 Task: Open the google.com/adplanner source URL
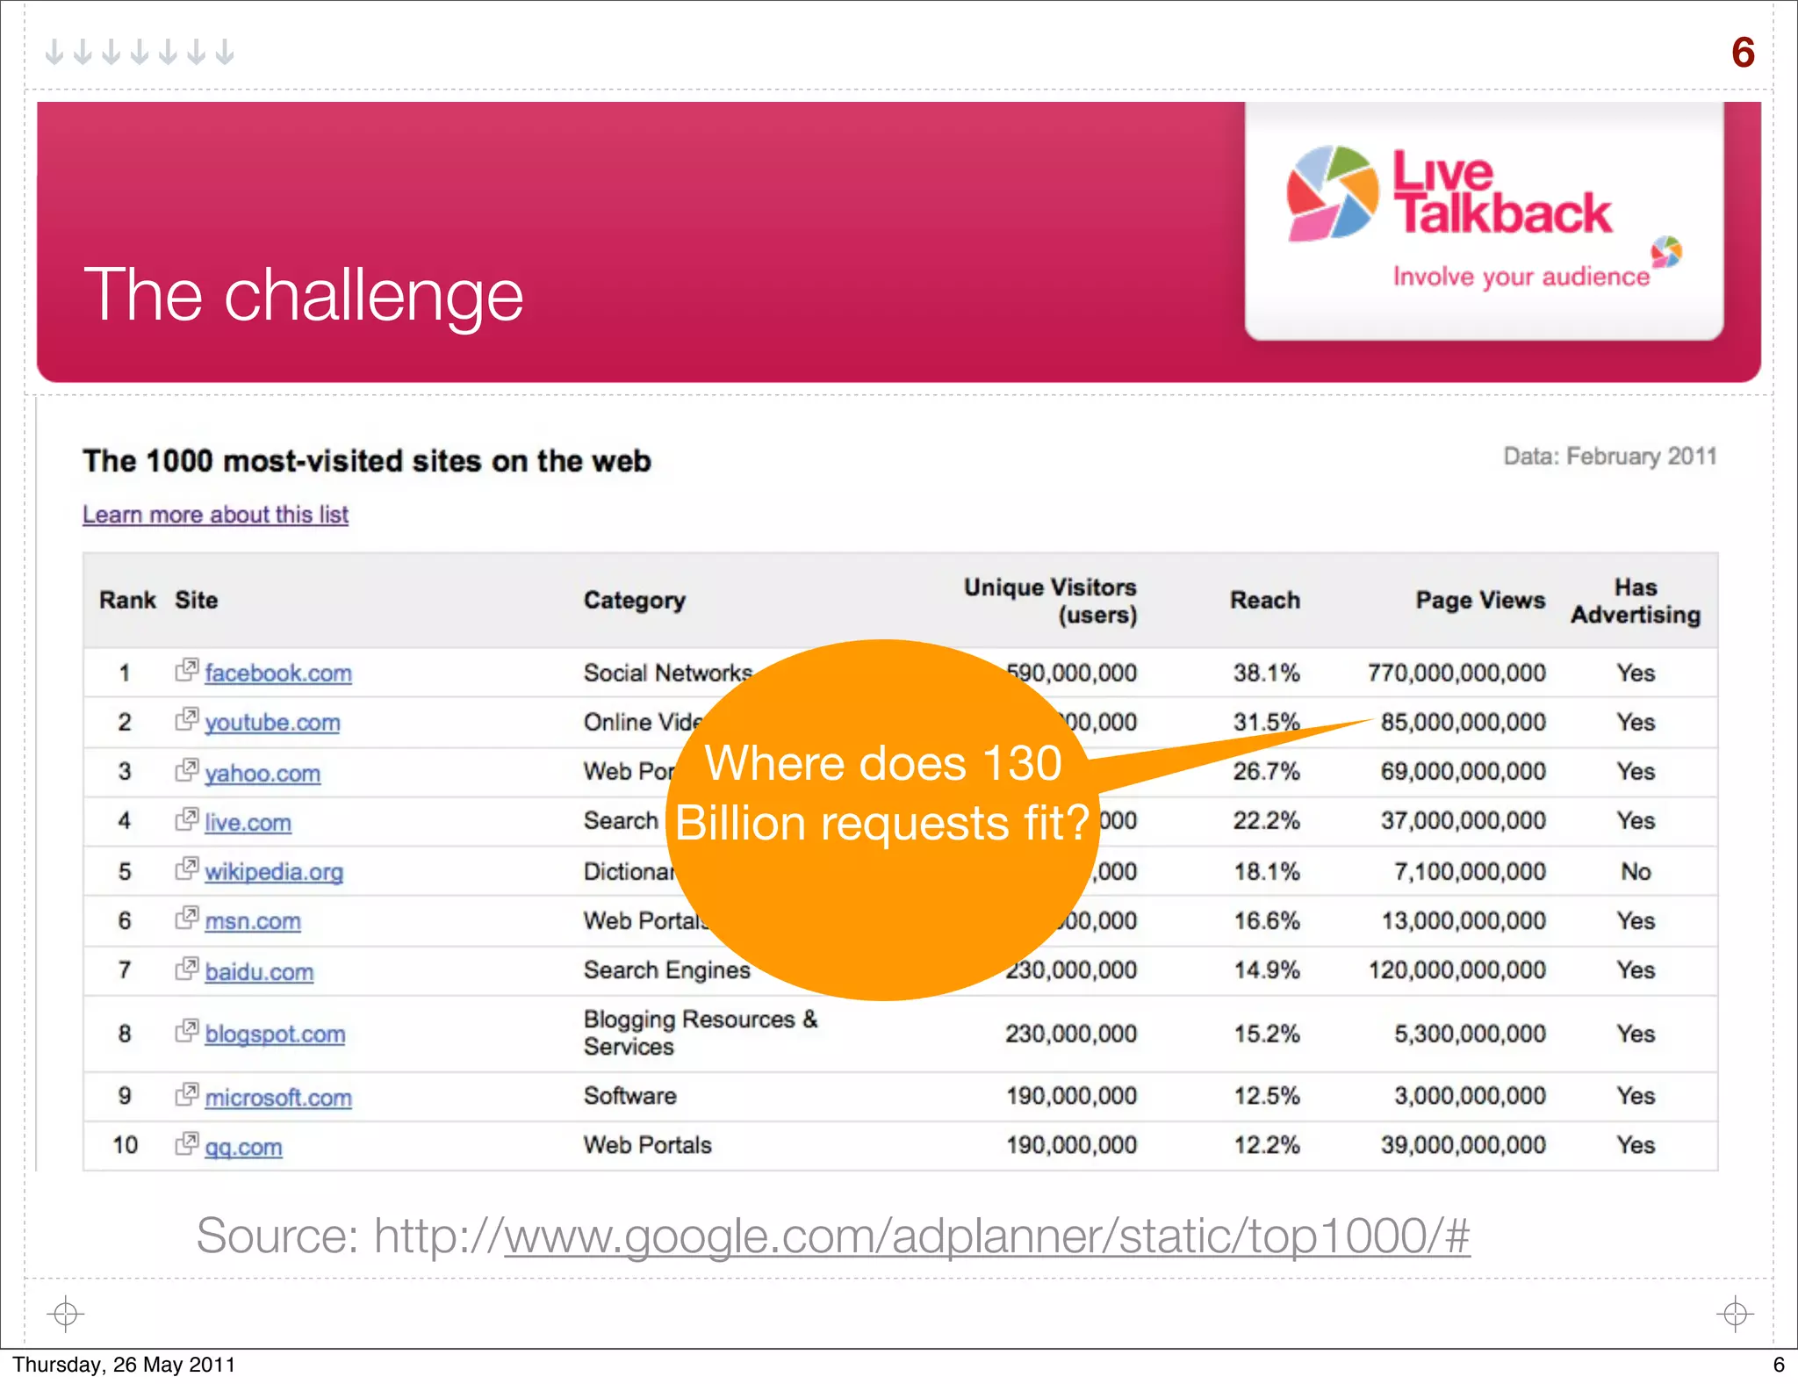[987, 1236]
